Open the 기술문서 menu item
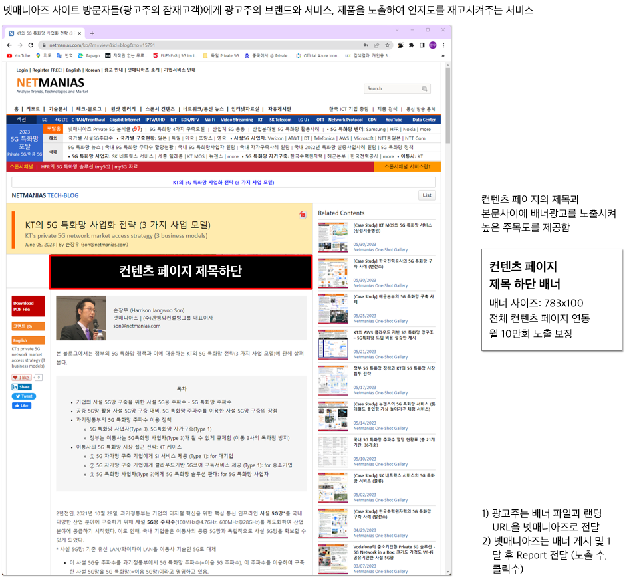Image resolution: width=625 pixels, height=577 pixels. coord(59,109)
